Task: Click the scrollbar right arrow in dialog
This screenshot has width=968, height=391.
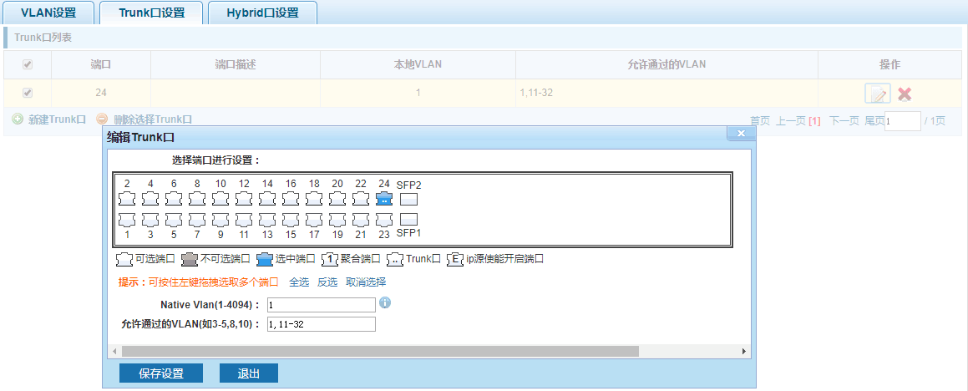Action: click(x=744, y=351)
